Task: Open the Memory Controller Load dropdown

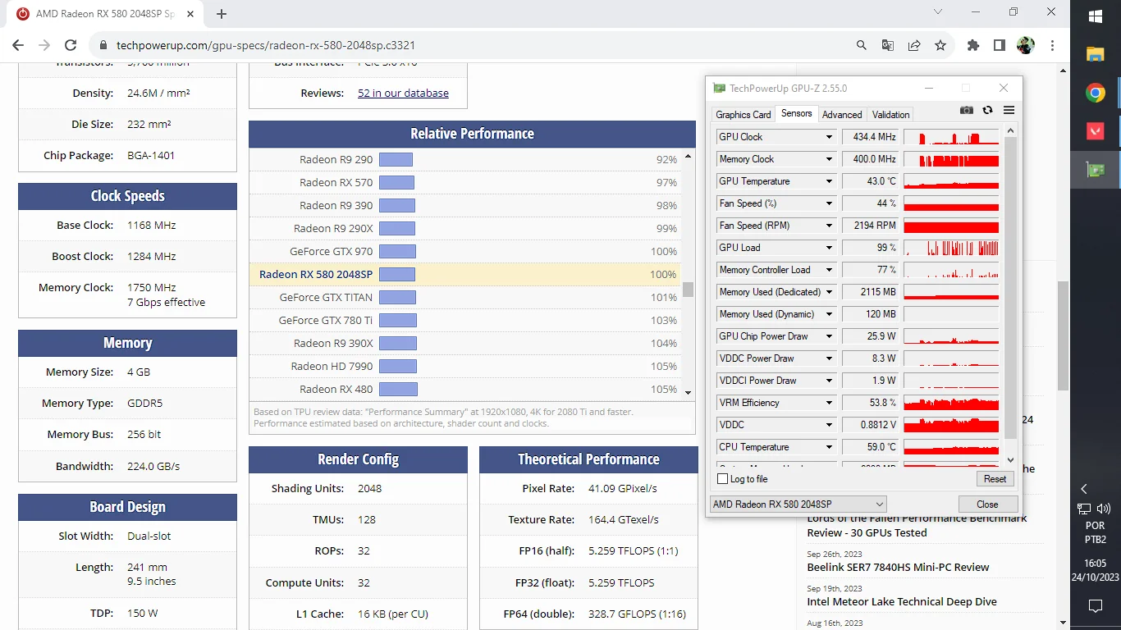Action: (x=829, y=270)
